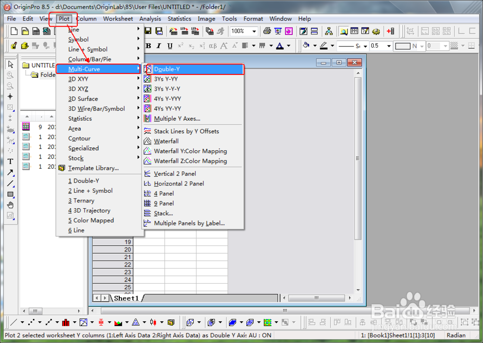Viewport: 483px width, 343px height.
Task: Toggle Subscript formatting
Action: click(191, 46)
